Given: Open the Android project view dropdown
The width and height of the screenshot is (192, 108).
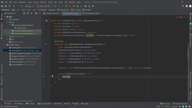Looking at the screenshot, I should click(10, 13).
